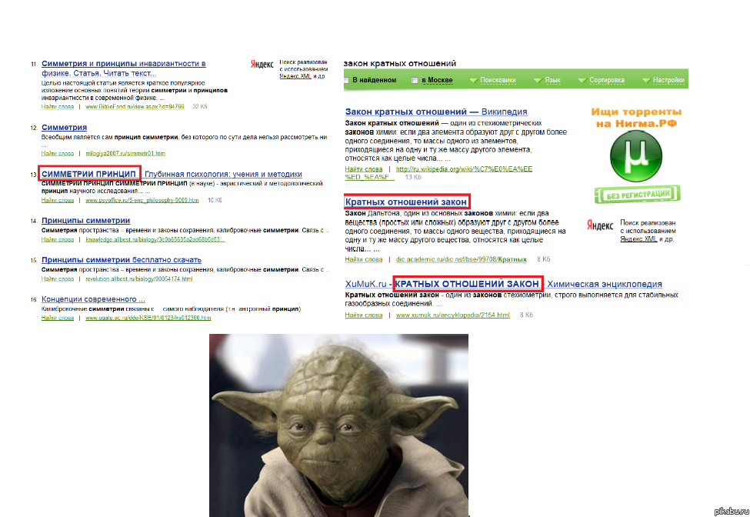Image resolution: width=750 pixels, height=517 pixels.
Task: Click 'Найти слова' under result 16
Action: [x=58, y=318]
